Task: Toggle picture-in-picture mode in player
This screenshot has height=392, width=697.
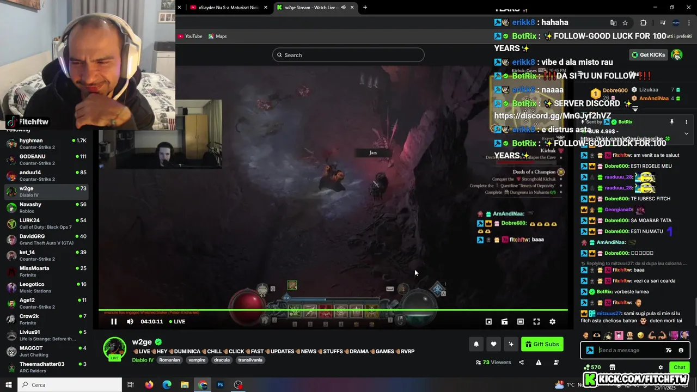Action: [x=488, y=322]
